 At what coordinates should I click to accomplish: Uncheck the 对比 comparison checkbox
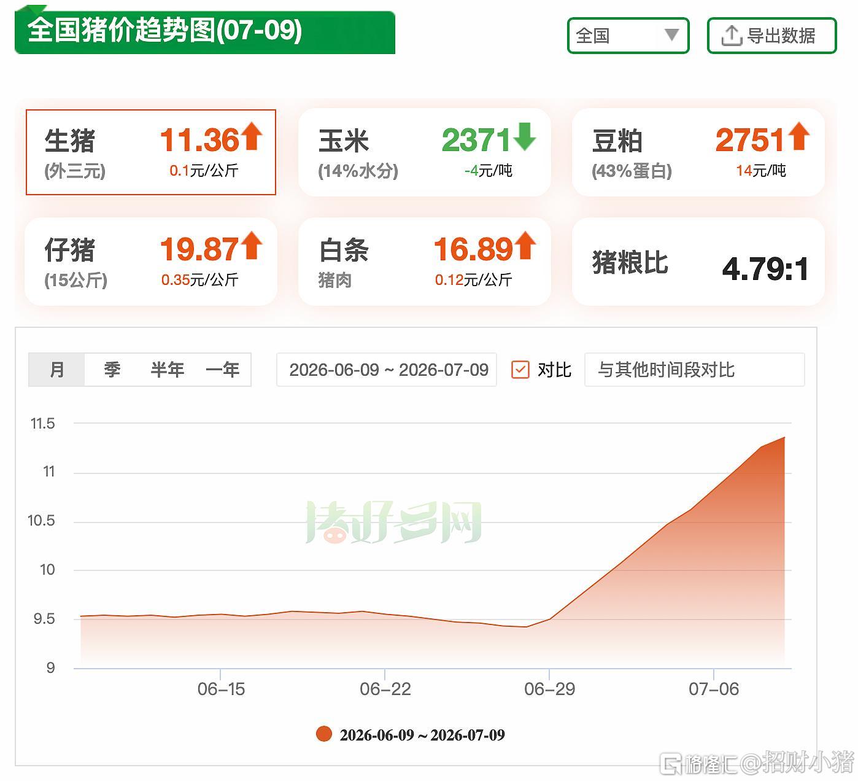(x=520, y=370)
